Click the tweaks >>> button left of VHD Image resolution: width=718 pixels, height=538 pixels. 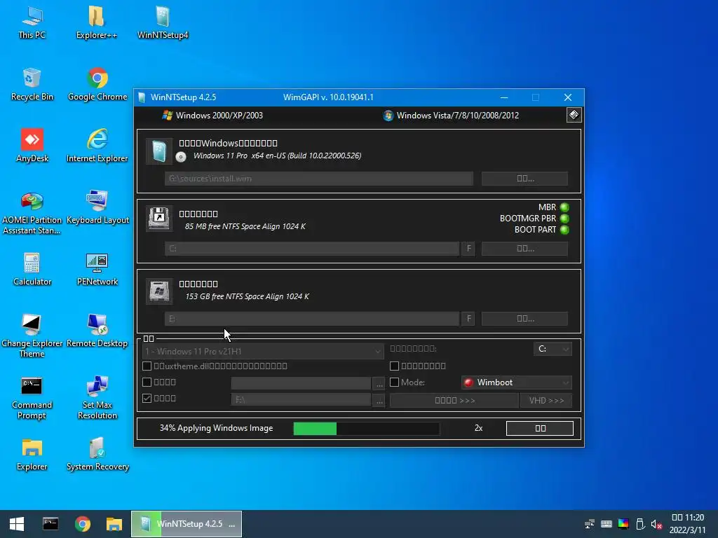(x=454, y=400)
